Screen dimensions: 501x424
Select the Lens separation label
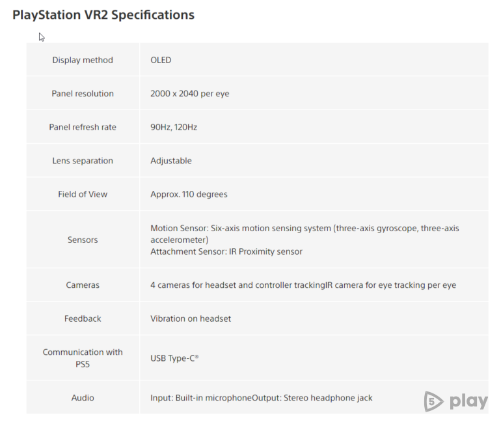tap(83, 161)
